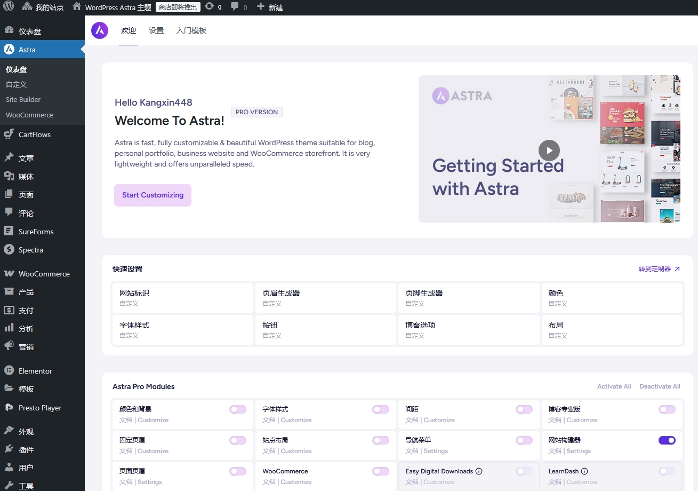Image resolution: width=698 pixels, height=491 pixels.
Task: Open 仪表盘 dashboard icon in sidebar
Action: [x=9, y=31]
